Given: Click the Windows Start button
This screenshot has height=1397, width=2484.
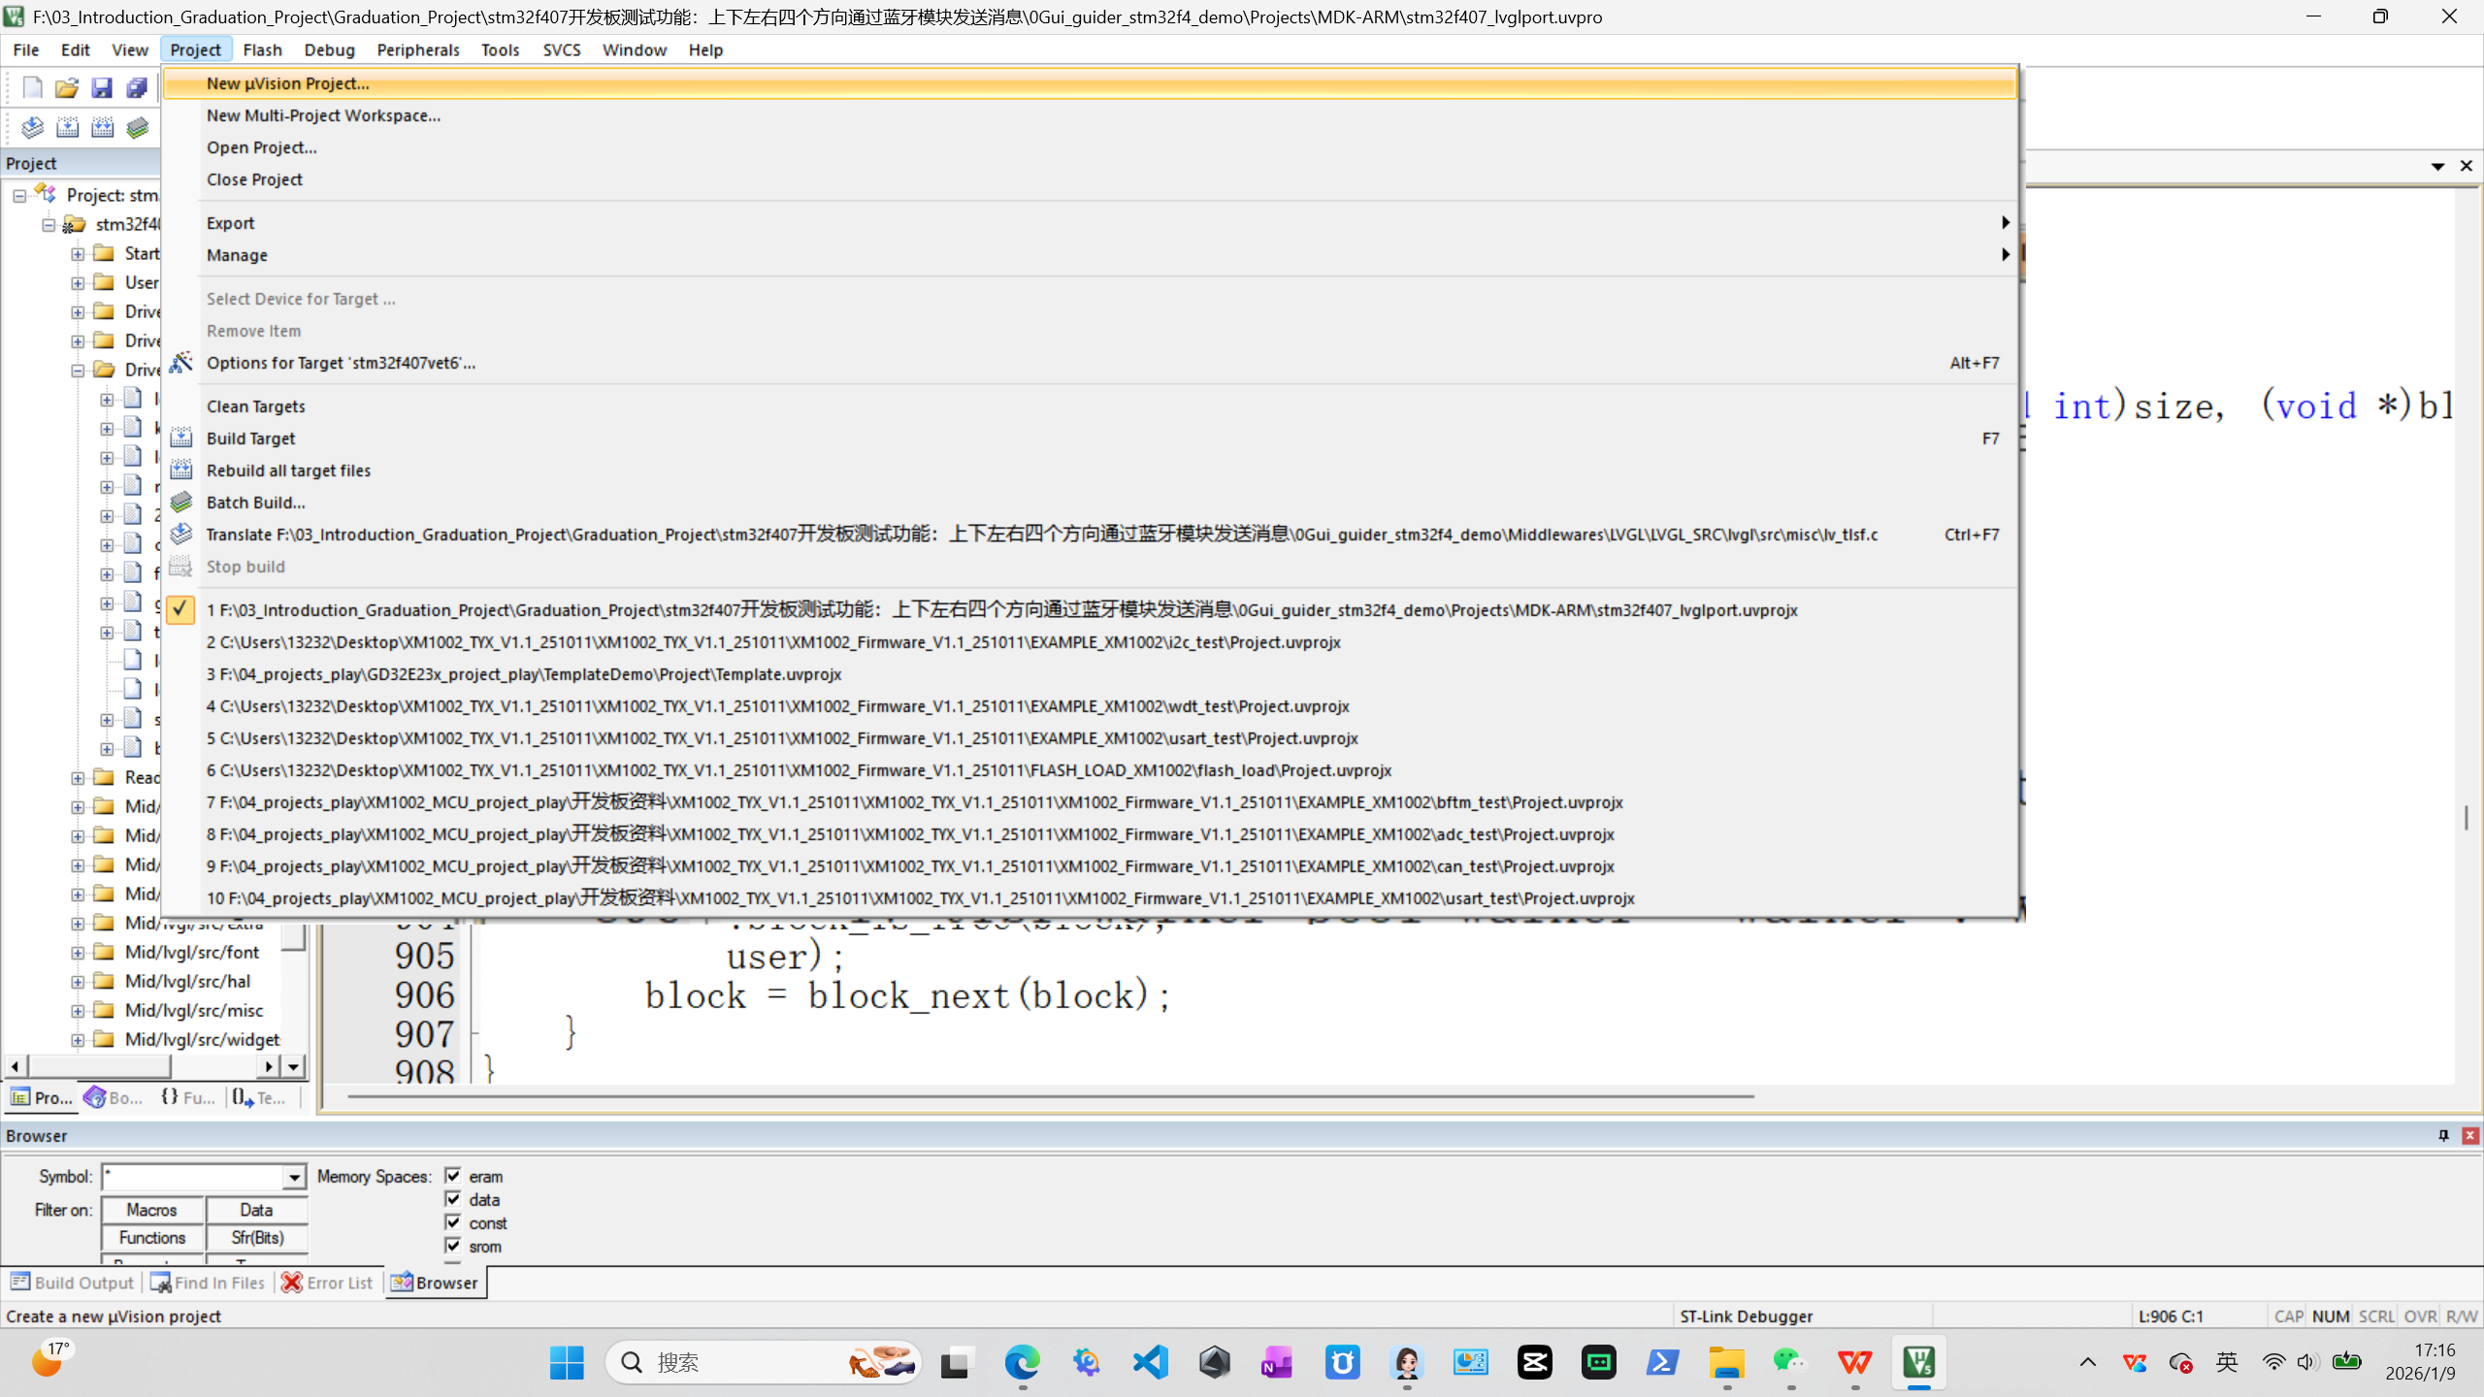Looking at the screenshot, I should coord(567,1363).
